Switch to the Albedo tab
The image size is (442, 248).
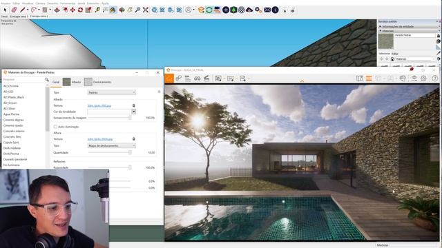coord(72,82)
